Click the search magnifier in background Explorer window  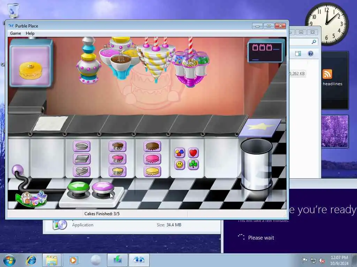tap(314, 42)
